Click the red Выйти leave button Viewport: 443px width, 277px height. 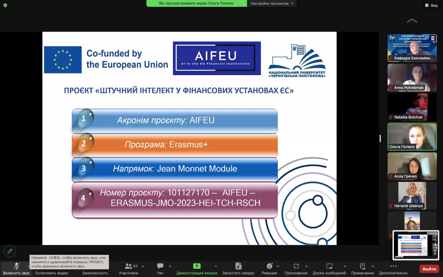[429, 269]
